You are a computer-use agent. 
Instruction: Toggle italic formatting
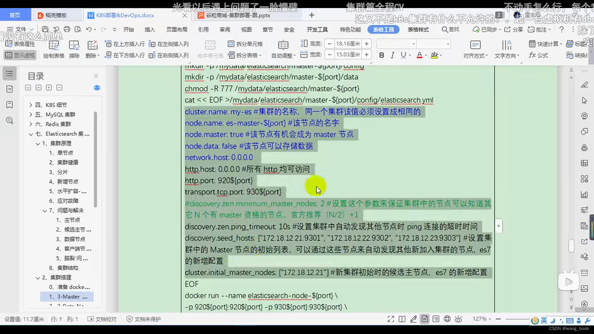point(392,55)
